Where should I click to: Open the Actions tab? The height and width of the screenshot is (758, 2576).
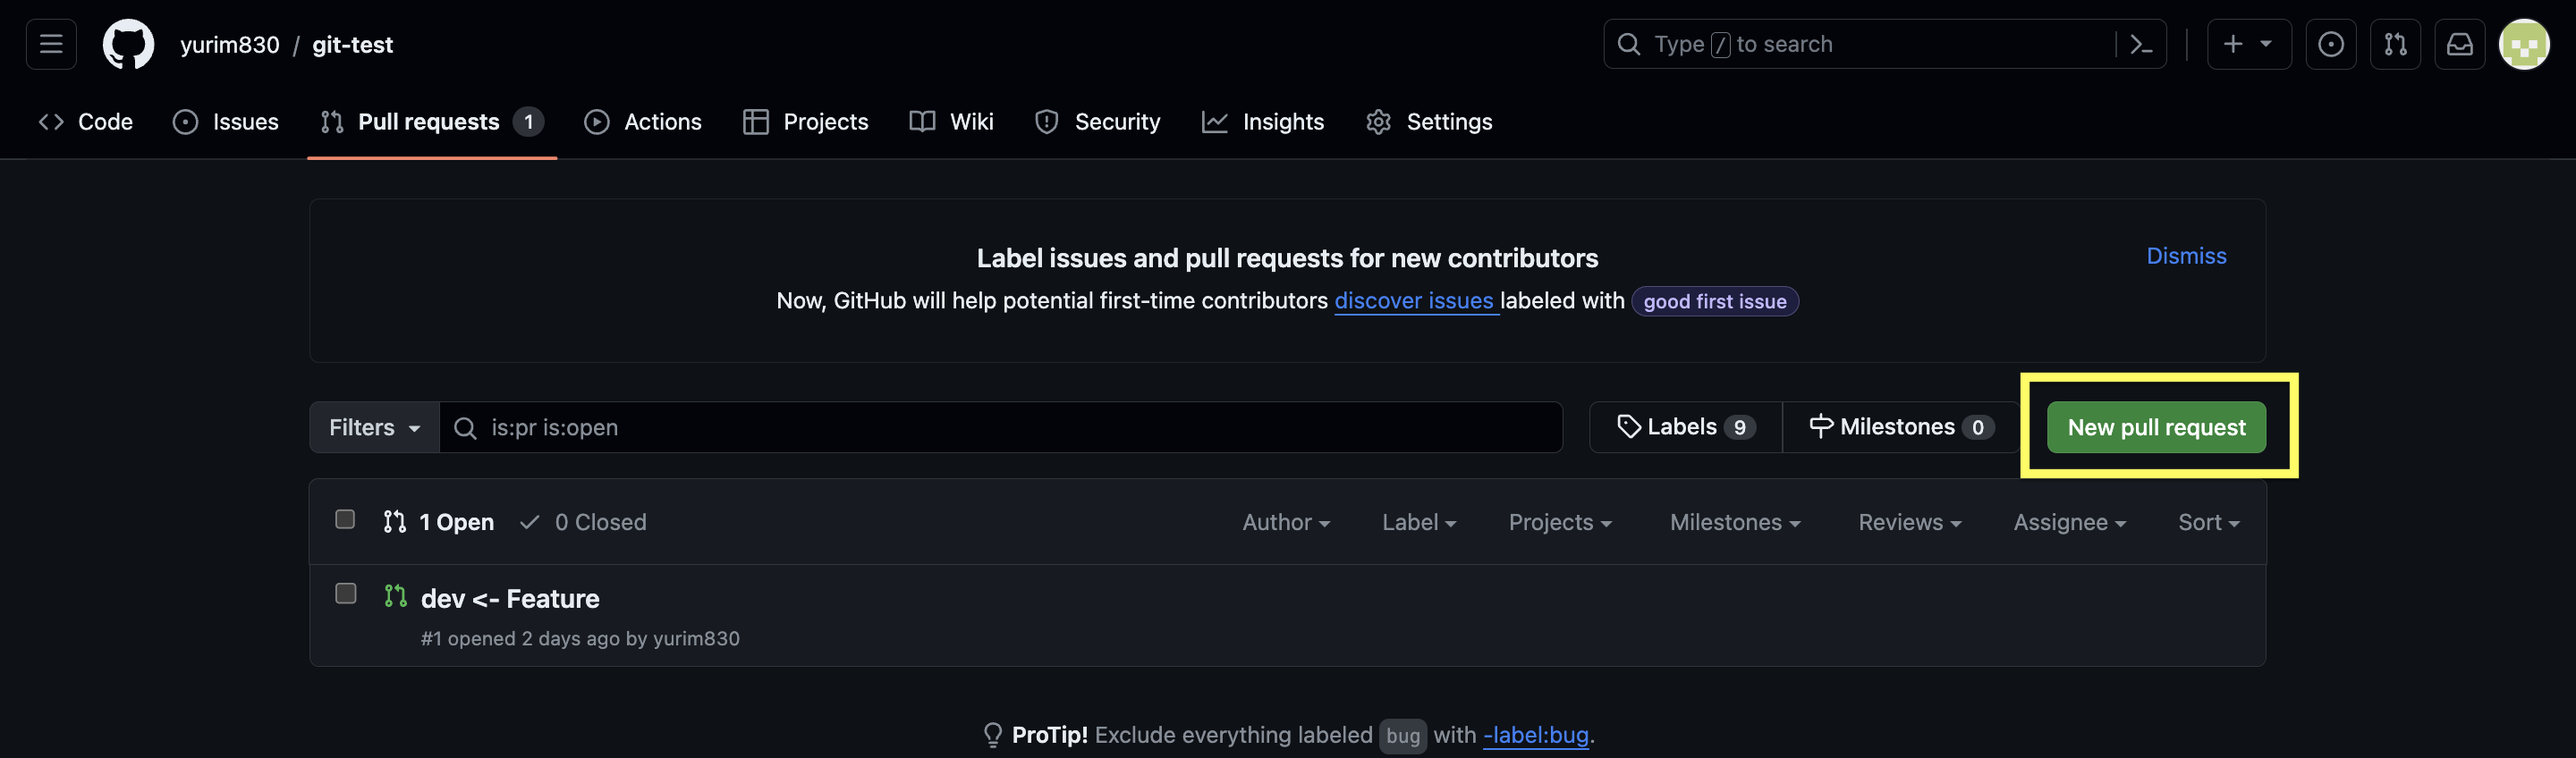tap(643, 121)
